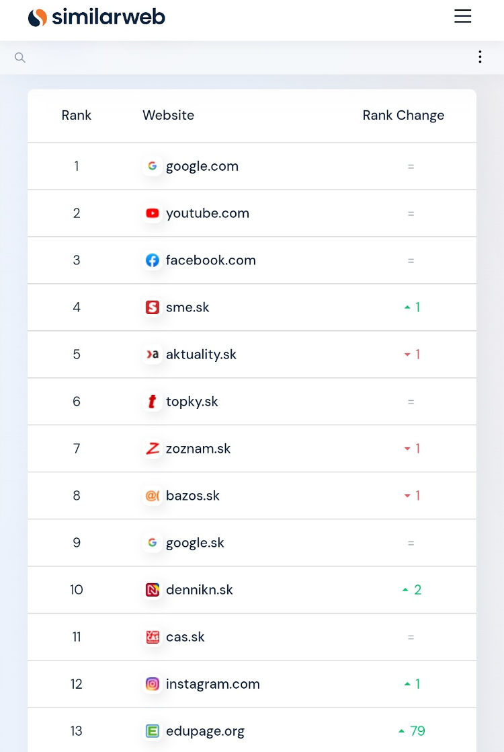
Task: Click the zoznam.sk Z icon
Action: [x=153, y=449]
